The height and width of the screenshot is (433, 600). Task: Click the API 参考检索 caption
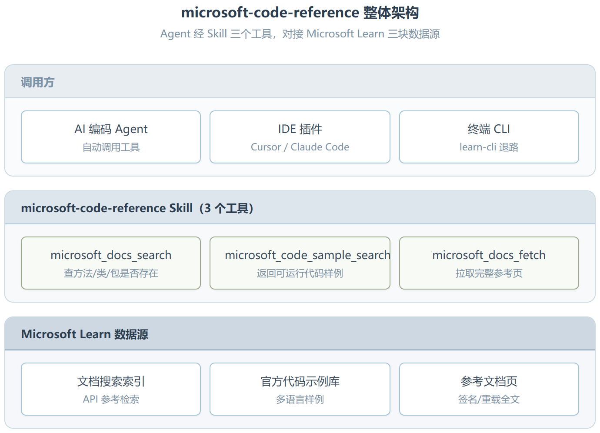(111, 399)
